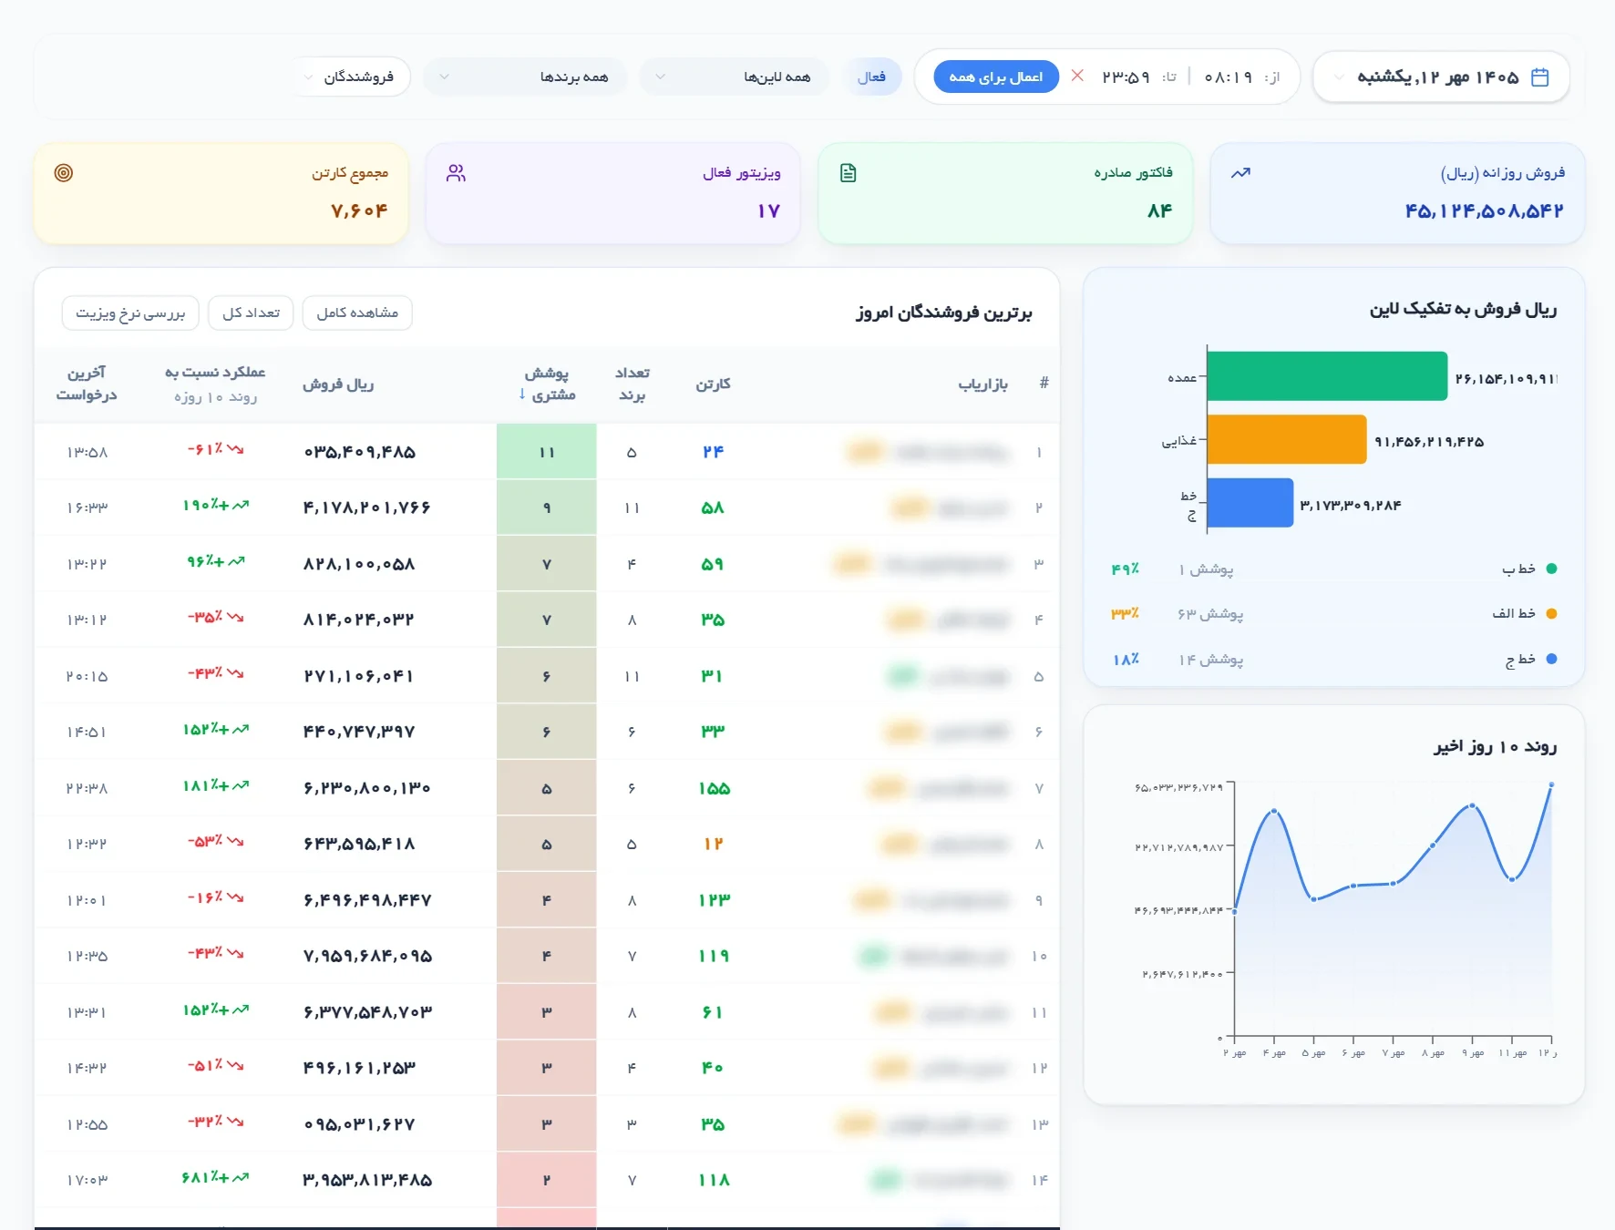Click the calendar icon in the date picker
This screenshot has height=1230, width=1615.
coord(1540,77)
